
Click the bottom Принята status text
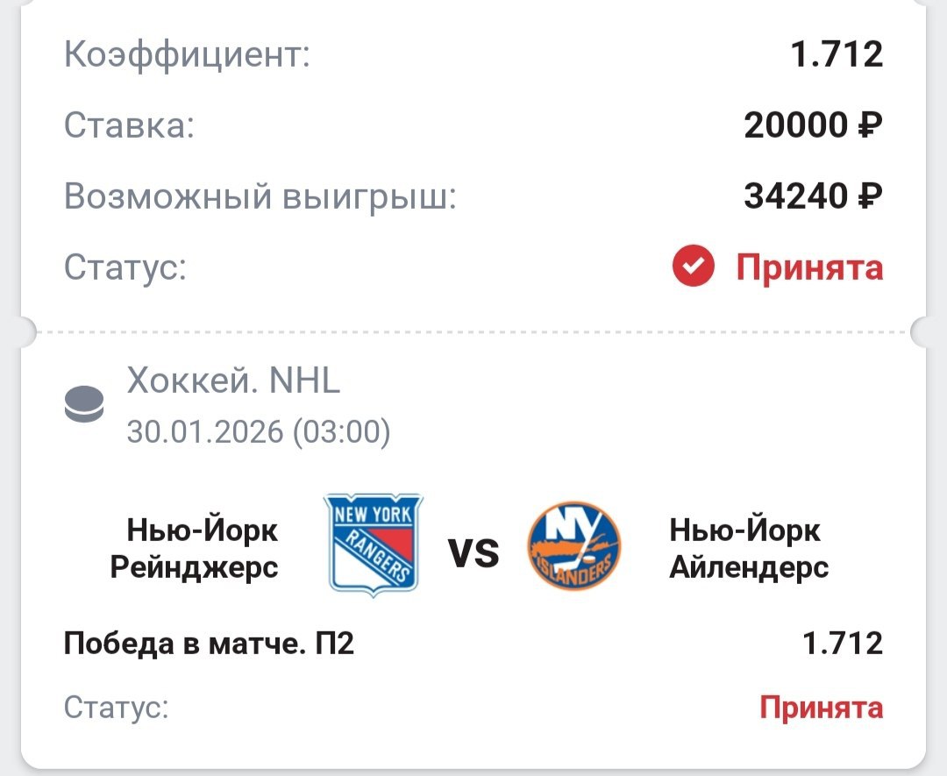[x=821, y=706]
